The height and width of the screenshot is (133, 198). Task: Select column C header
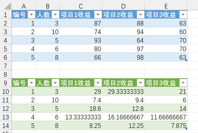pyautogui.click(x=81, y=6)
